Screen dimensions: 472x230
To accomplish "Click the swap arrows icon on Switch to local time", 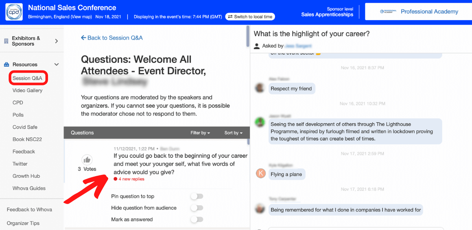I will tap(230, 17).
